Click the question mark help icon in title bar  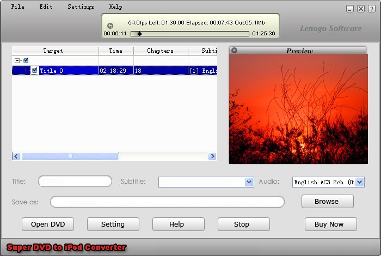pos(372,9)
